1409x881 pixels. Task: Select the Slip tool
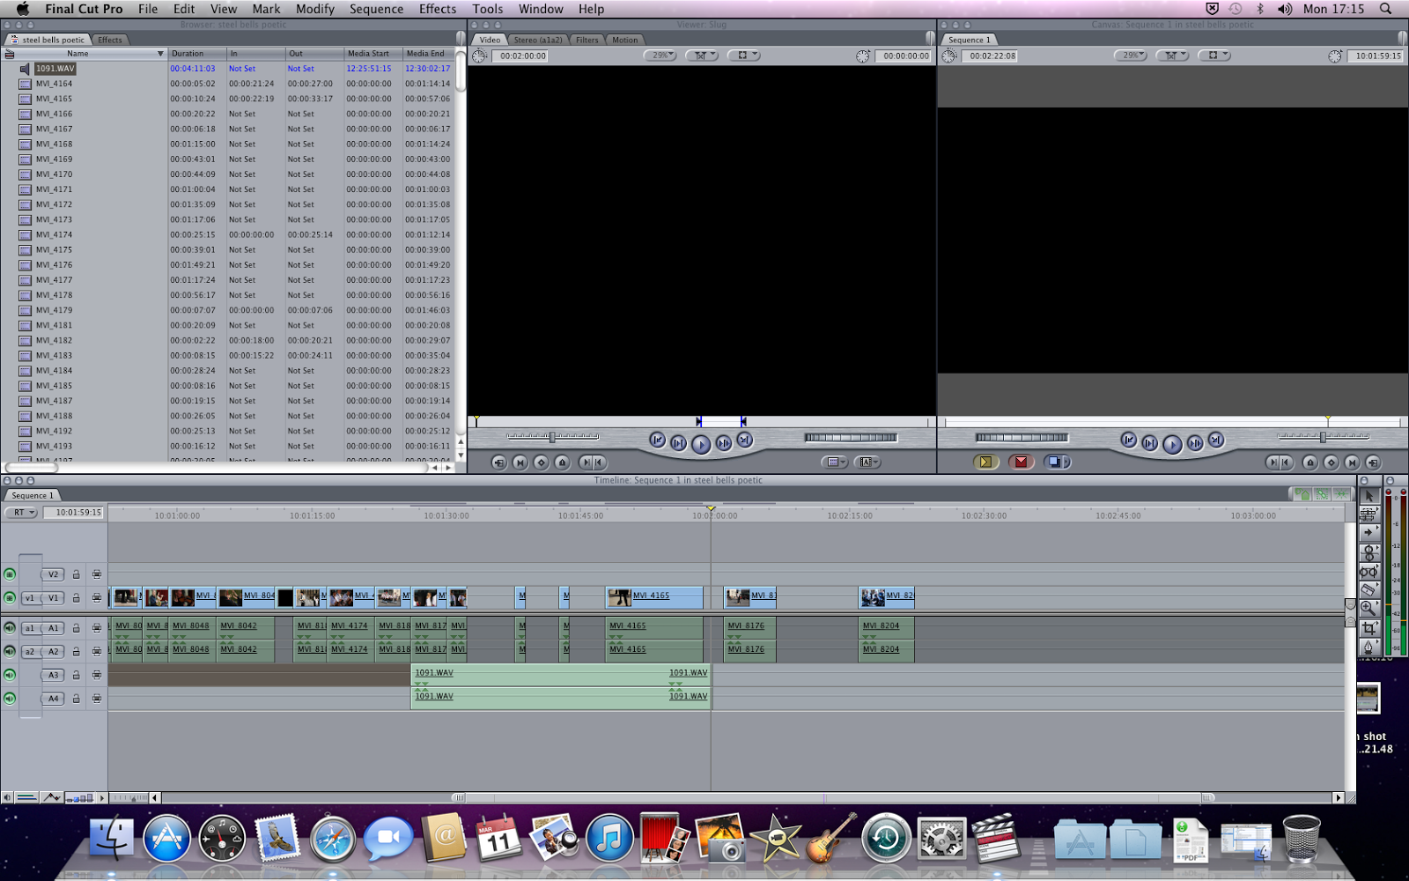(x=1368, y=571)
